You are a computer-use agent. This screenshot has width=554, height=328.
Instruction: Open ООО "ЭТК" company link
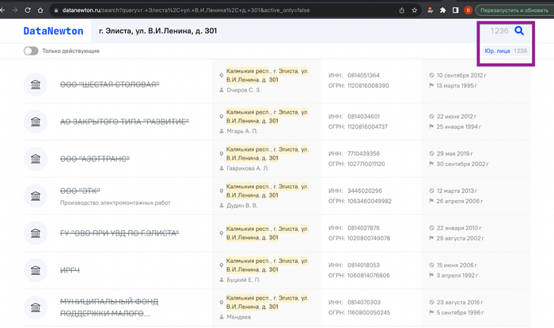tap(80, 190)
